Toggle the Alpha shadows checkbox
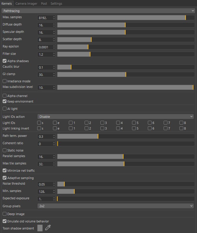 [x=5, y=61]
